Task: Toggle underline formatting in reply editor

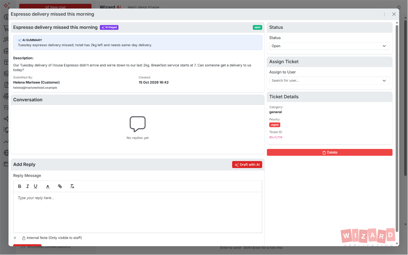Action: [35, 186]
